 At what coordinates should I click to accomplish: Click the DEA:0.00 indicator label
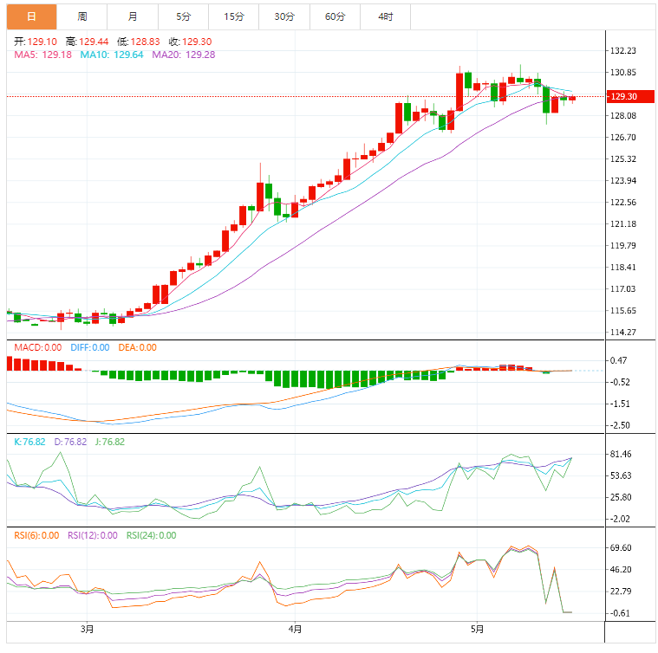[x=137, y=347]
